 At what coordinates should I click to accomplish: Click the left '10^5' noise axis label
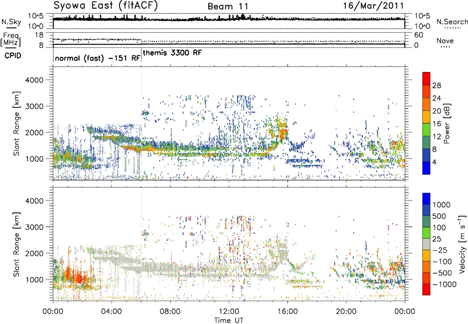tap(36, 16)
